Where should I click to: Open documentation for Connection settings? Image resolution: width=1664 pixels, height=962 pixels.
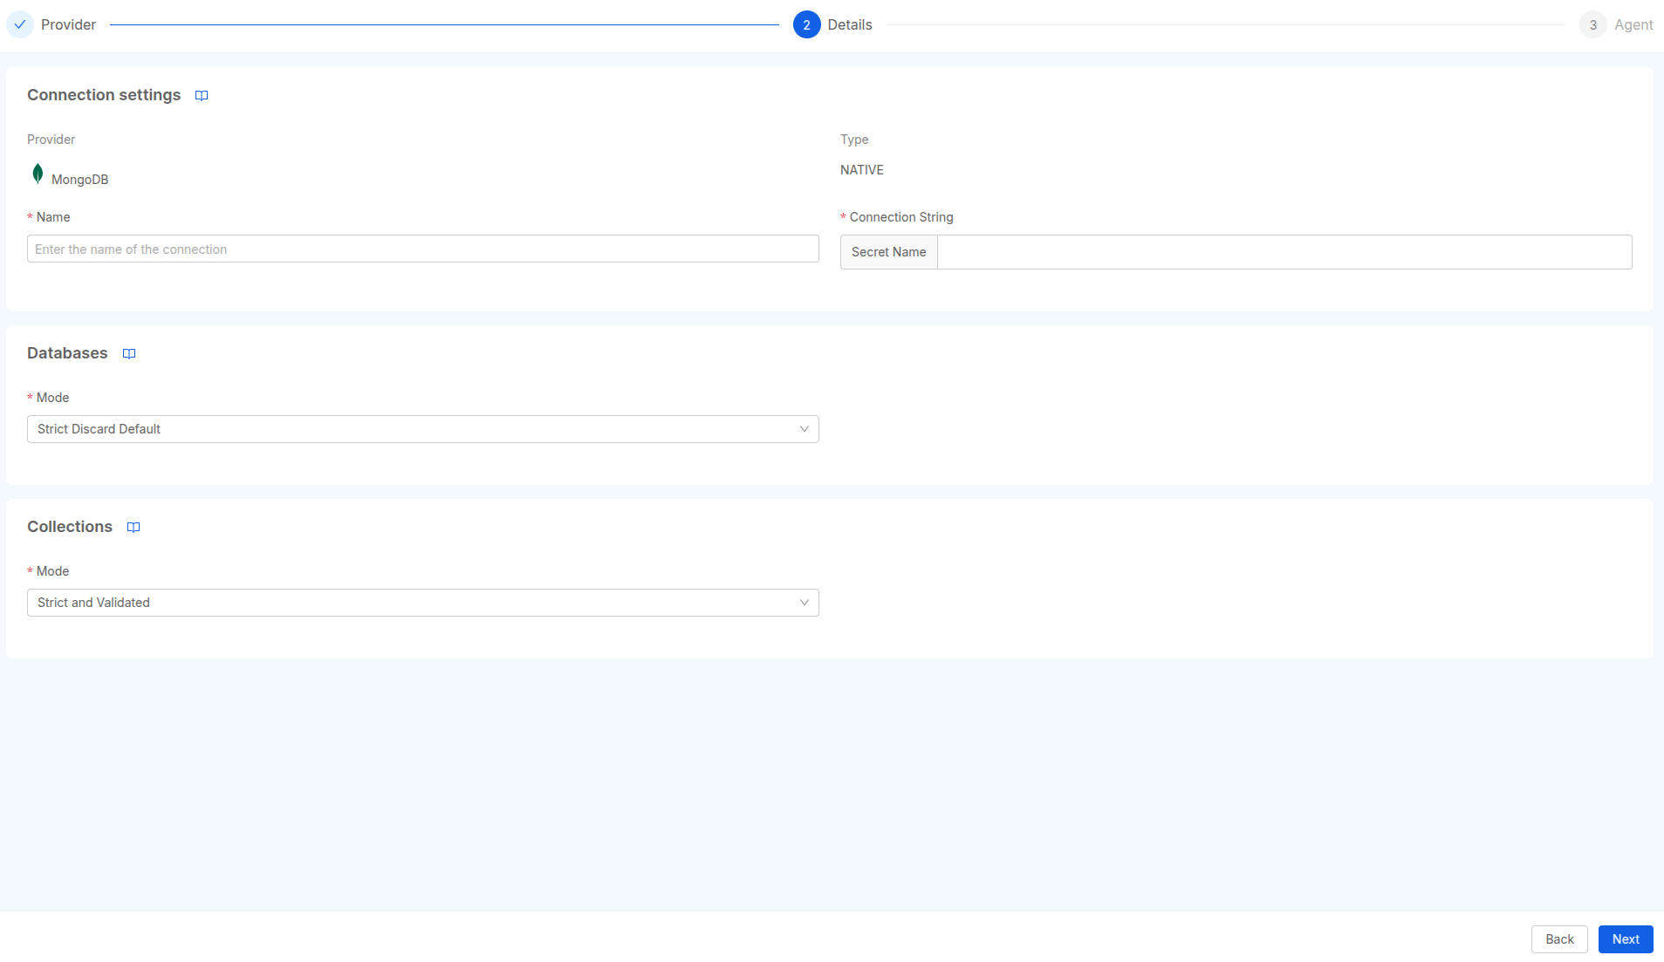tap(202, 95)
